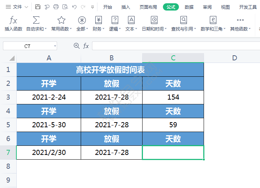
Task: Open 其他函数 ellipsis icon
Action: tap(240, 20)
